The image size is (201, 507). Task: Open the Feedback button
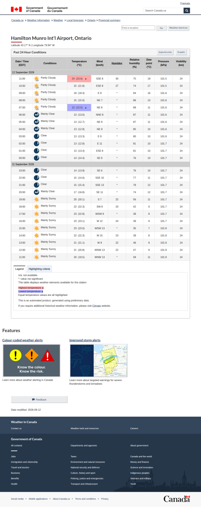pos(39,399)
